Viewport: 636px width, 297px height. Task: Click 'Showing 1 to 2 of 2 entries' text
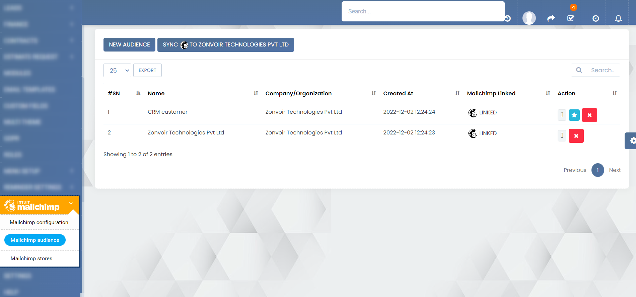(x=138, y=154)
